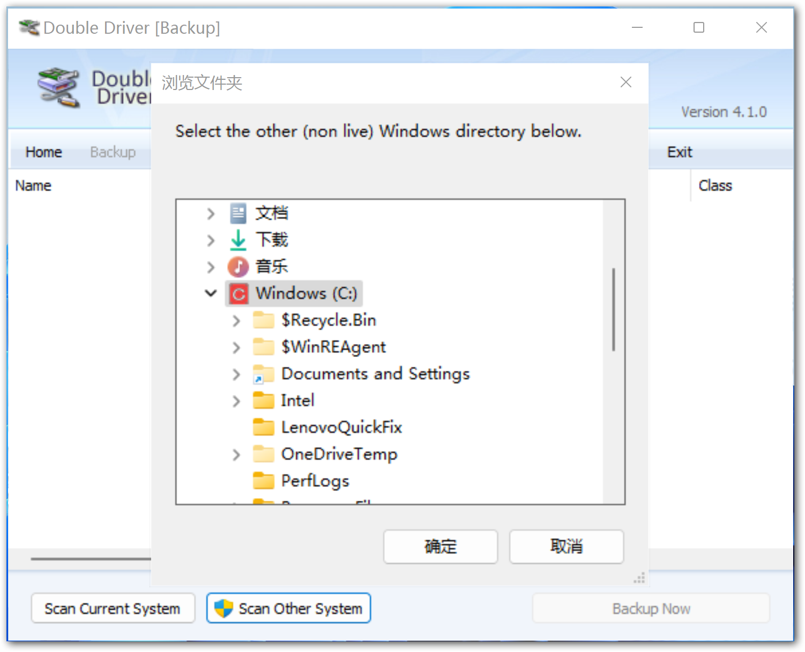
Task: Select the 音乐 label in tree
Action: (272, 266)
